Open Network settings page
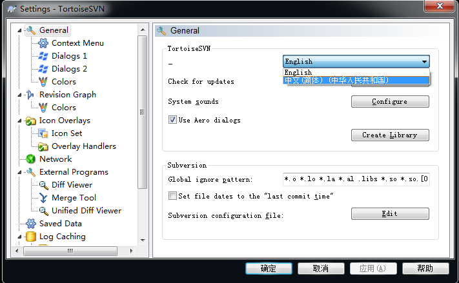The image size is (459, 283). (x=56, y=159)
